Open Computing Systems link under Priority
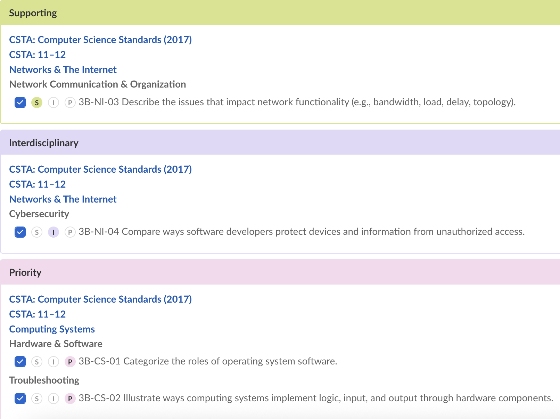Screen dimensions: 560x419 pos(52,329)
